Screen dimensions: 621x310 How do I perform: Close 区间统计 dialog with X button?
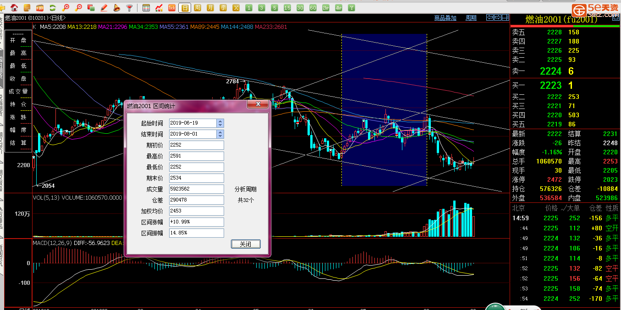[x=258, y=105]
